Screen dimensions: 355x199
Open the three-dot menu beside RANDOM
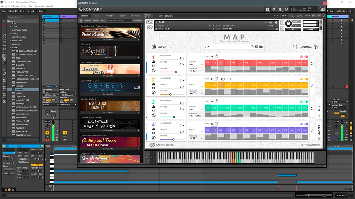click(293, 47)
